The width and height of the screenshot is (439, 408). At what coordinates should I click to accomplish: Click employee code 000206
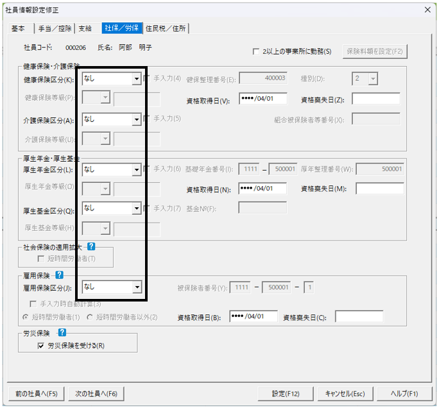pos(76,48)
